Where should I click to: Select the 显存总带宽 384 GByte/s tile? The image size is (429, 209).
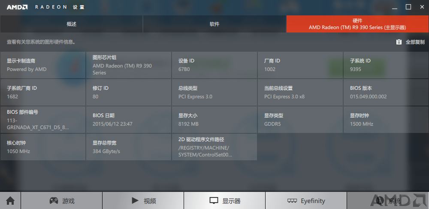click(x=129, y=147)
